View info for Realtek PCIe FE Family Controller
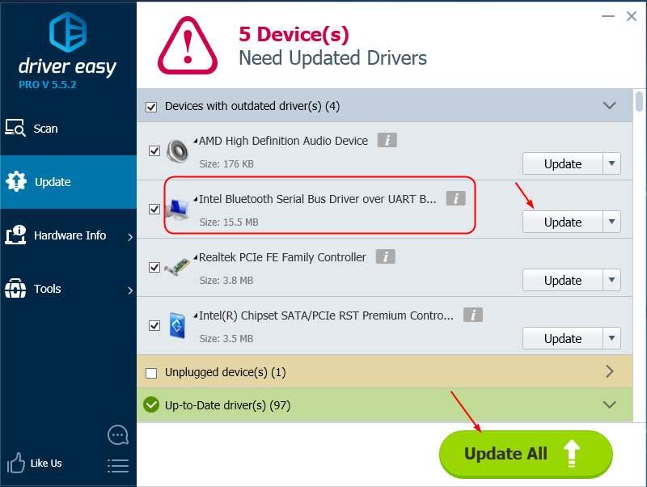 point(386,256)
